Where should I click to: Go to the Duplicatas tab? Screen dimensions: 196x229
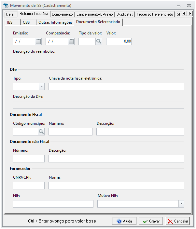tap(125, 14)
